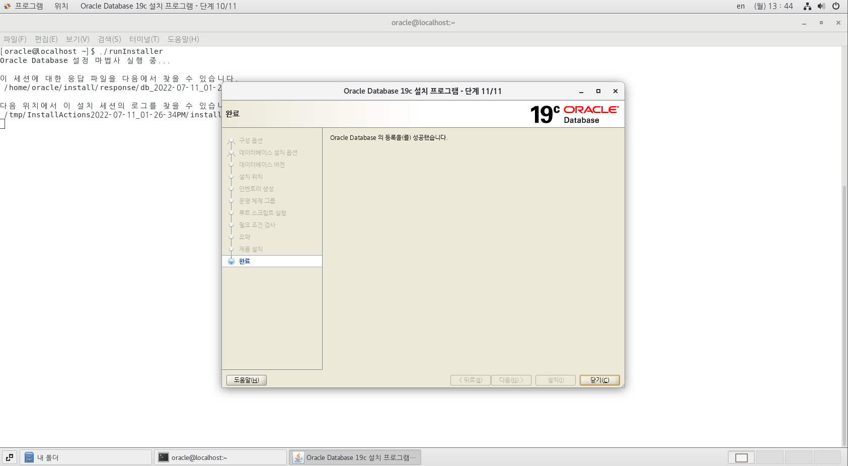Click the 닫기(C) close button in installer
Viewport: 848px width, 466px height.
tap(599, 380)
